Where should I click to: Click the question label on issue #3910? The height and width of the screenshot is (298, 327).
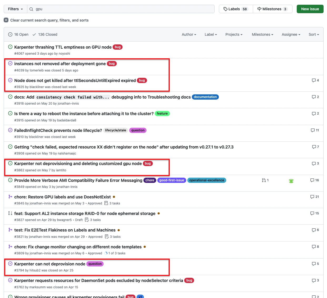(138, 130)
